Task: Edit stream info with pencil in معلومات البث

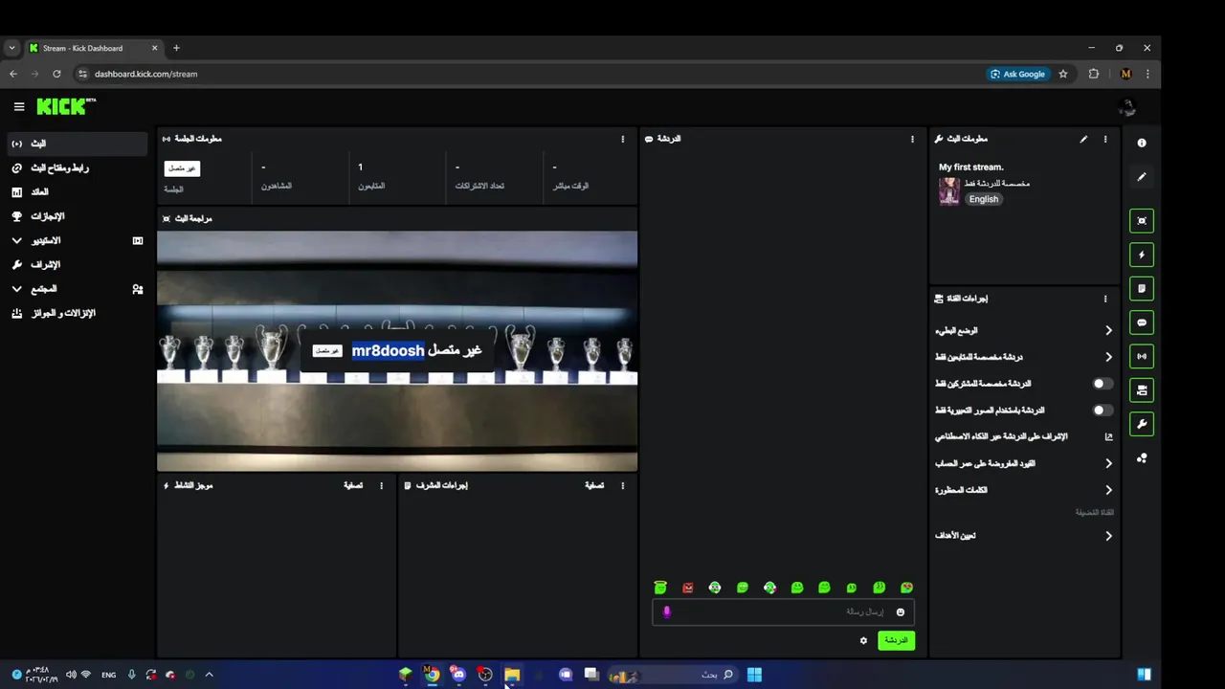Action: (1083, 139)
